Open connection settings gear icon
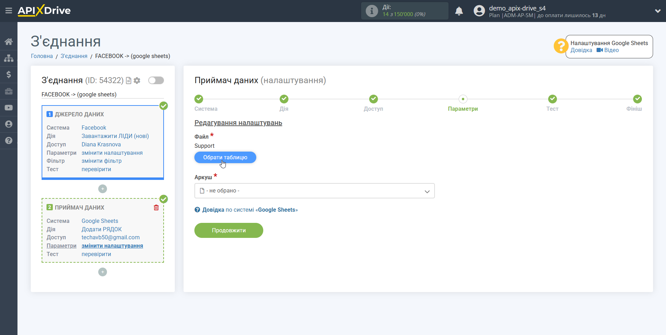The width and height of the screenshot is (666, 335). click(137, 81)
